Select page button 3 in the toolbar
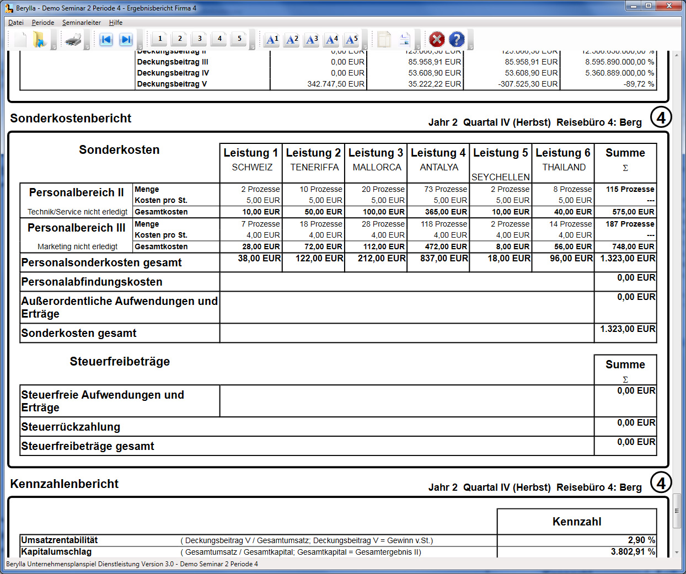The image size is (686, 574). [200, 39]
